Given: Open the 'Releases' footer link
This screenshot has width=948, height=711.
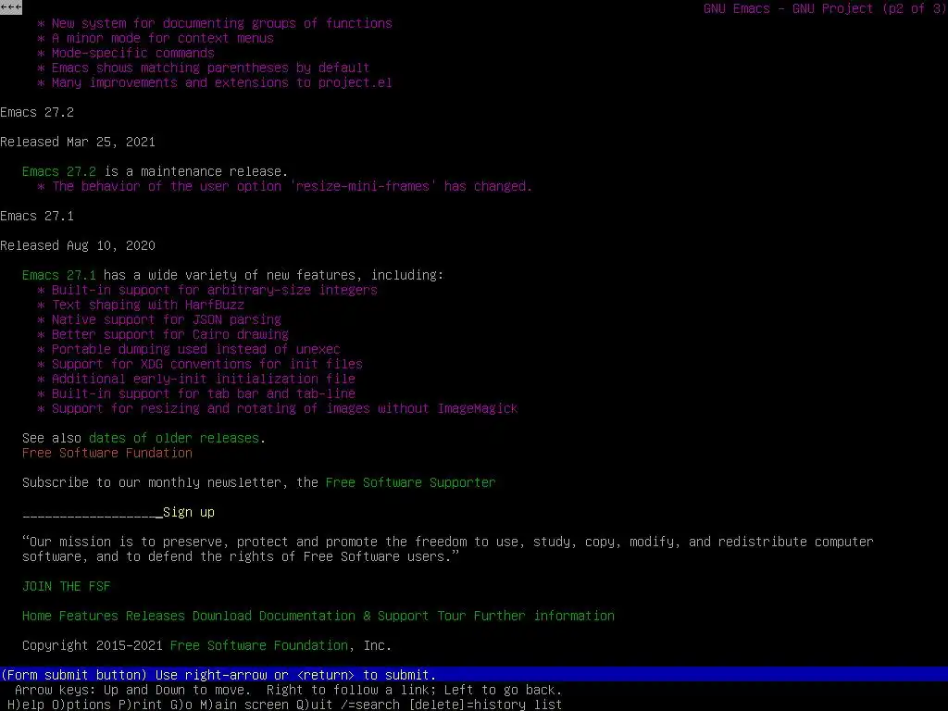Looking at the screenshot, I should tap(155, 616).
